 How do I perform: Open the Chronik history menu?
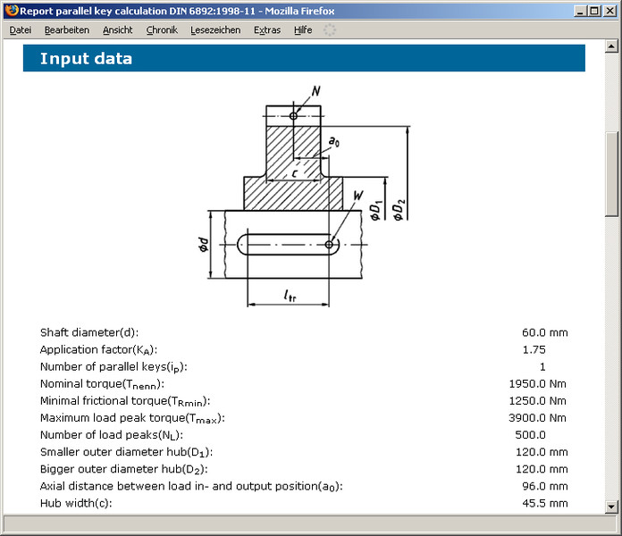(x=162, y=29)
